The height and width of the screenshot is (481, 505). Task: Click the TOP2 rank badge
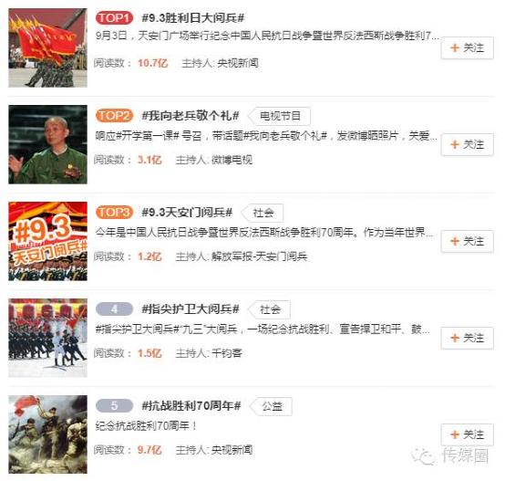click(114, 115)
